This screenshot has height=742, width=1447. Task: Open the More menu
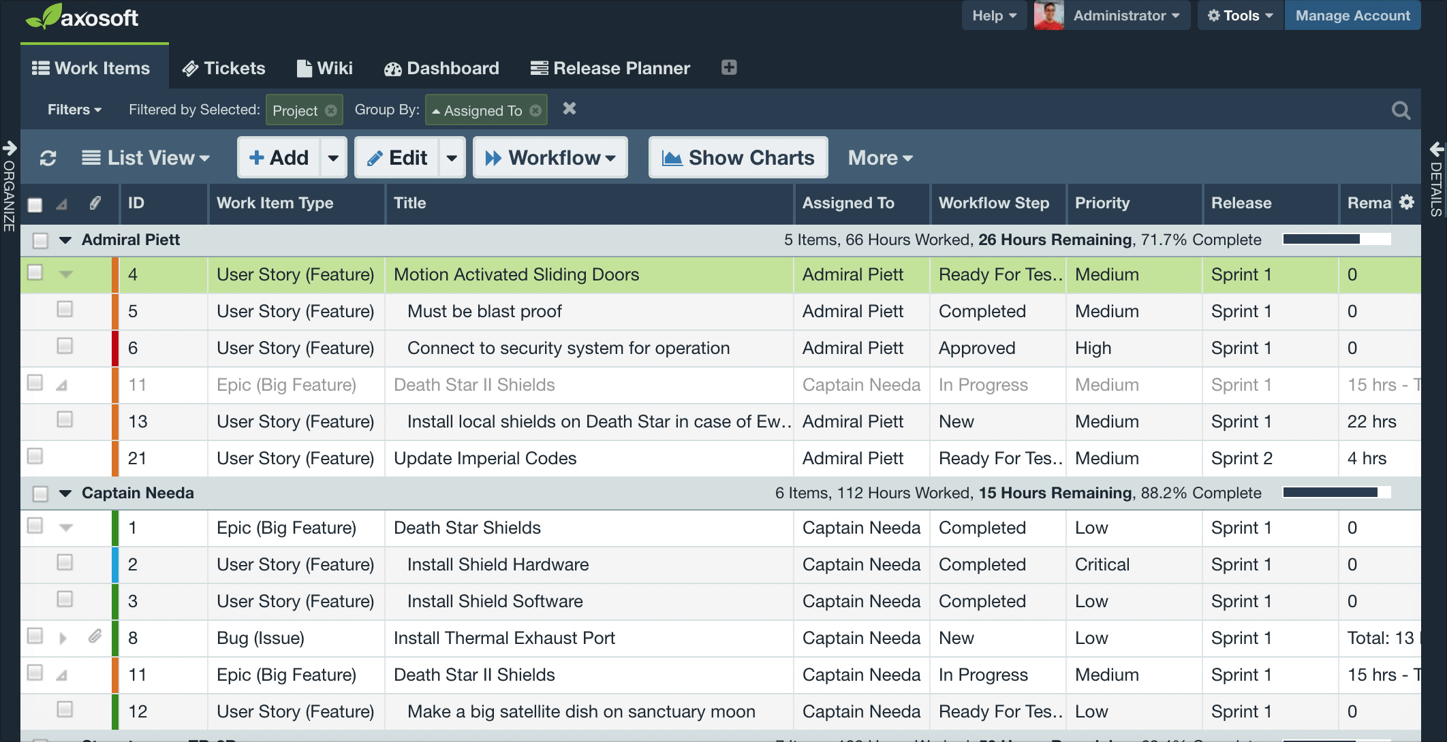pos(880,158)
